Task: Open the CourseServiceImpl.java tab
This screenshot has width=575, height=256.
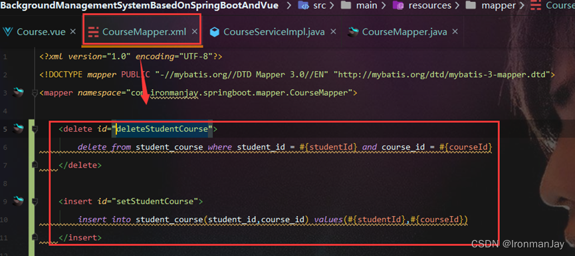Action: coord(274,32)
